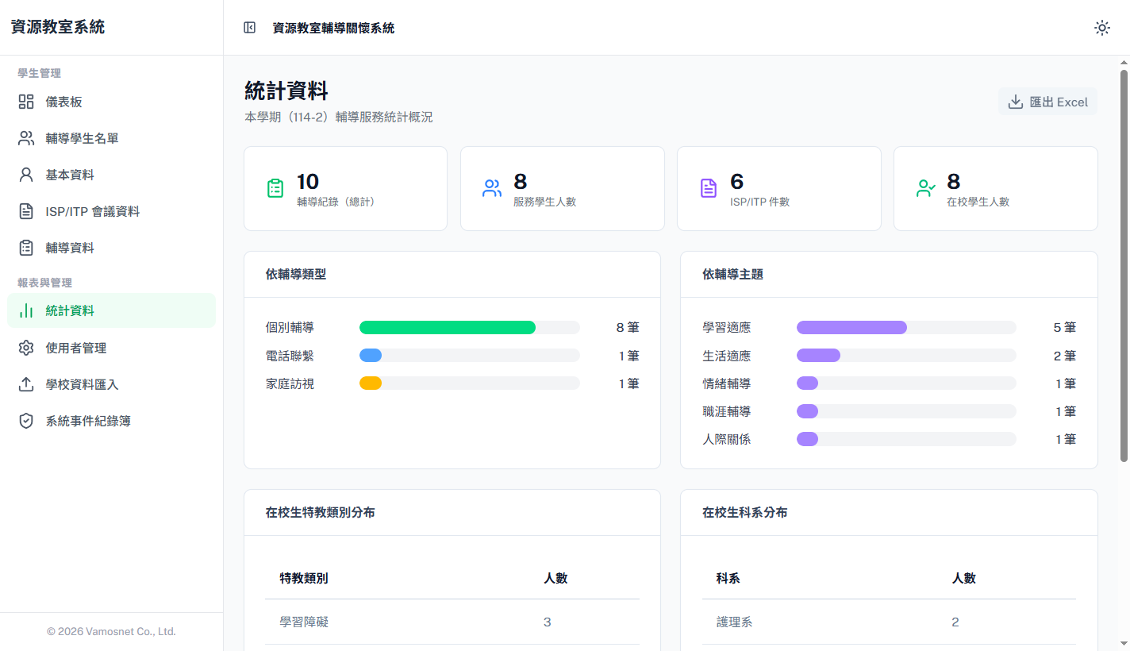This screenshot has height=651, width=1130.
Task: Toggle light/dark theme sun icon
Action: point(1102,28)
